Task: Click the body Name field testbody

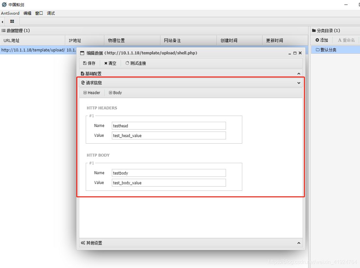Action: pos(169,173)
